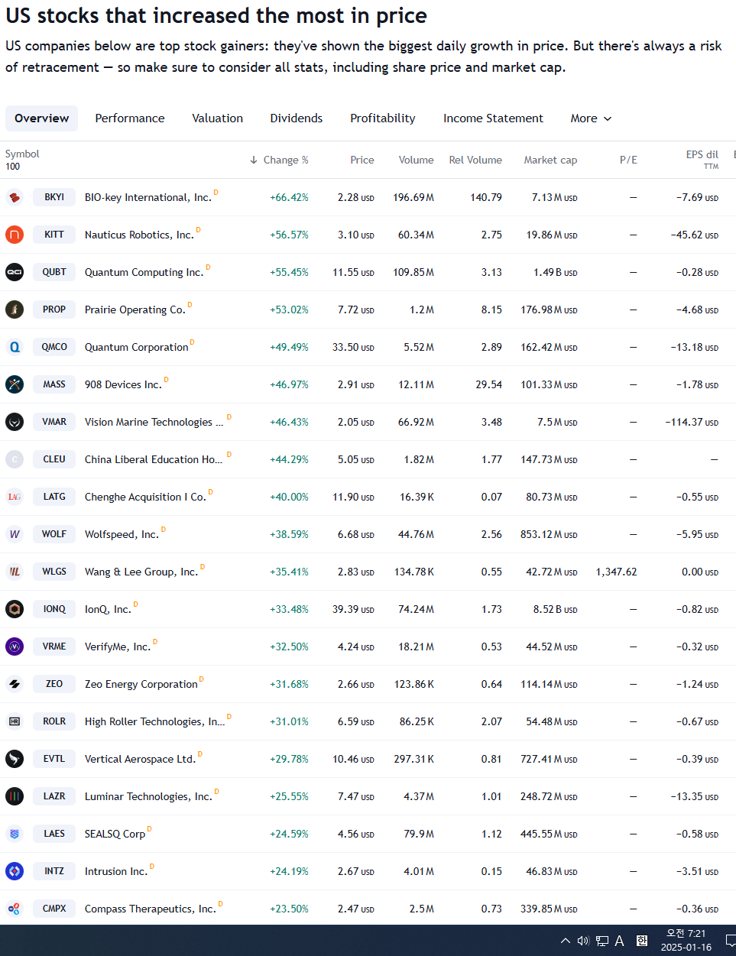Sort by Change % column header
The image size is (736, 956).
click(x=279, y=160)
